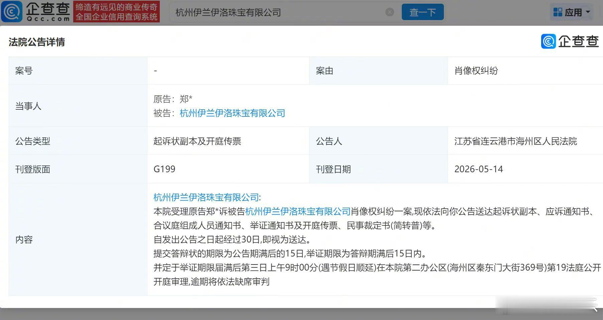Open the 应用 apps dropdown
This screenshot has height=320, width=603.
pyautogui.click(x=572, y=12)
